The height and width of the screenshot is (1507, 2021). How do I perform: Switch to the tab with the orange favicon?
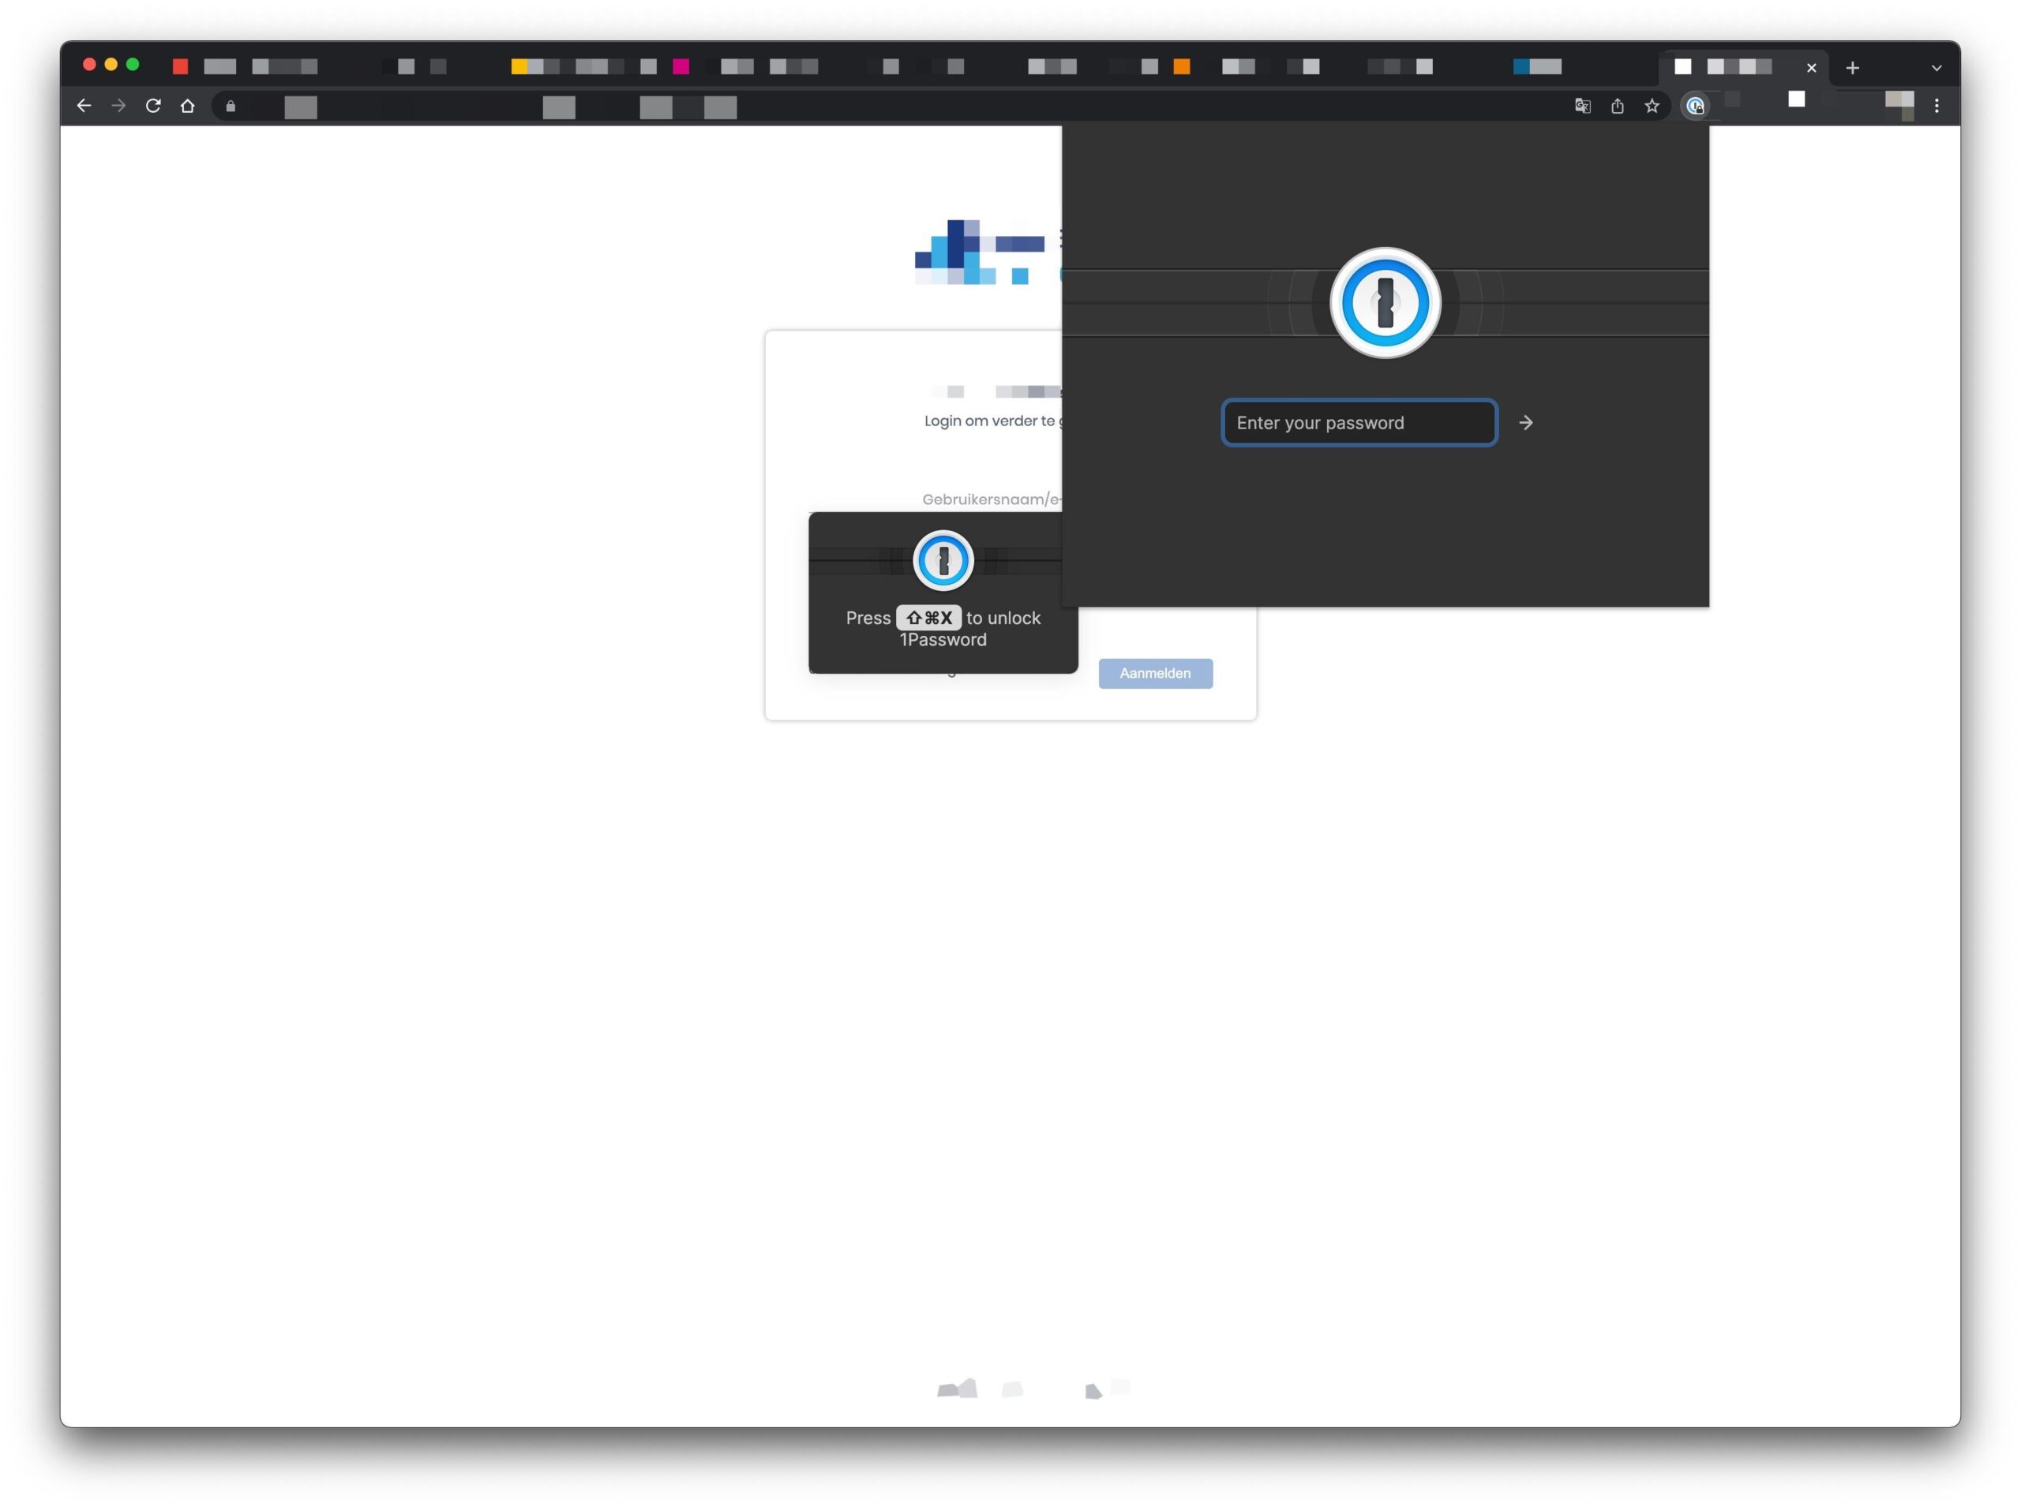tap(1181, 66)
